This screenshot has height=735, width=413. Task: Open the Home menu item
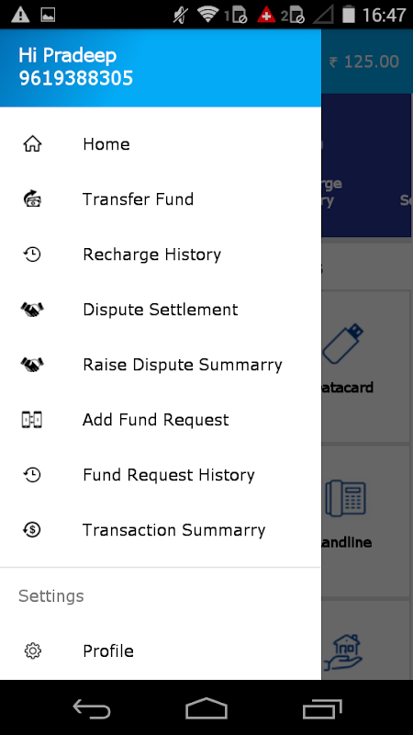click(x=161, y=144)
